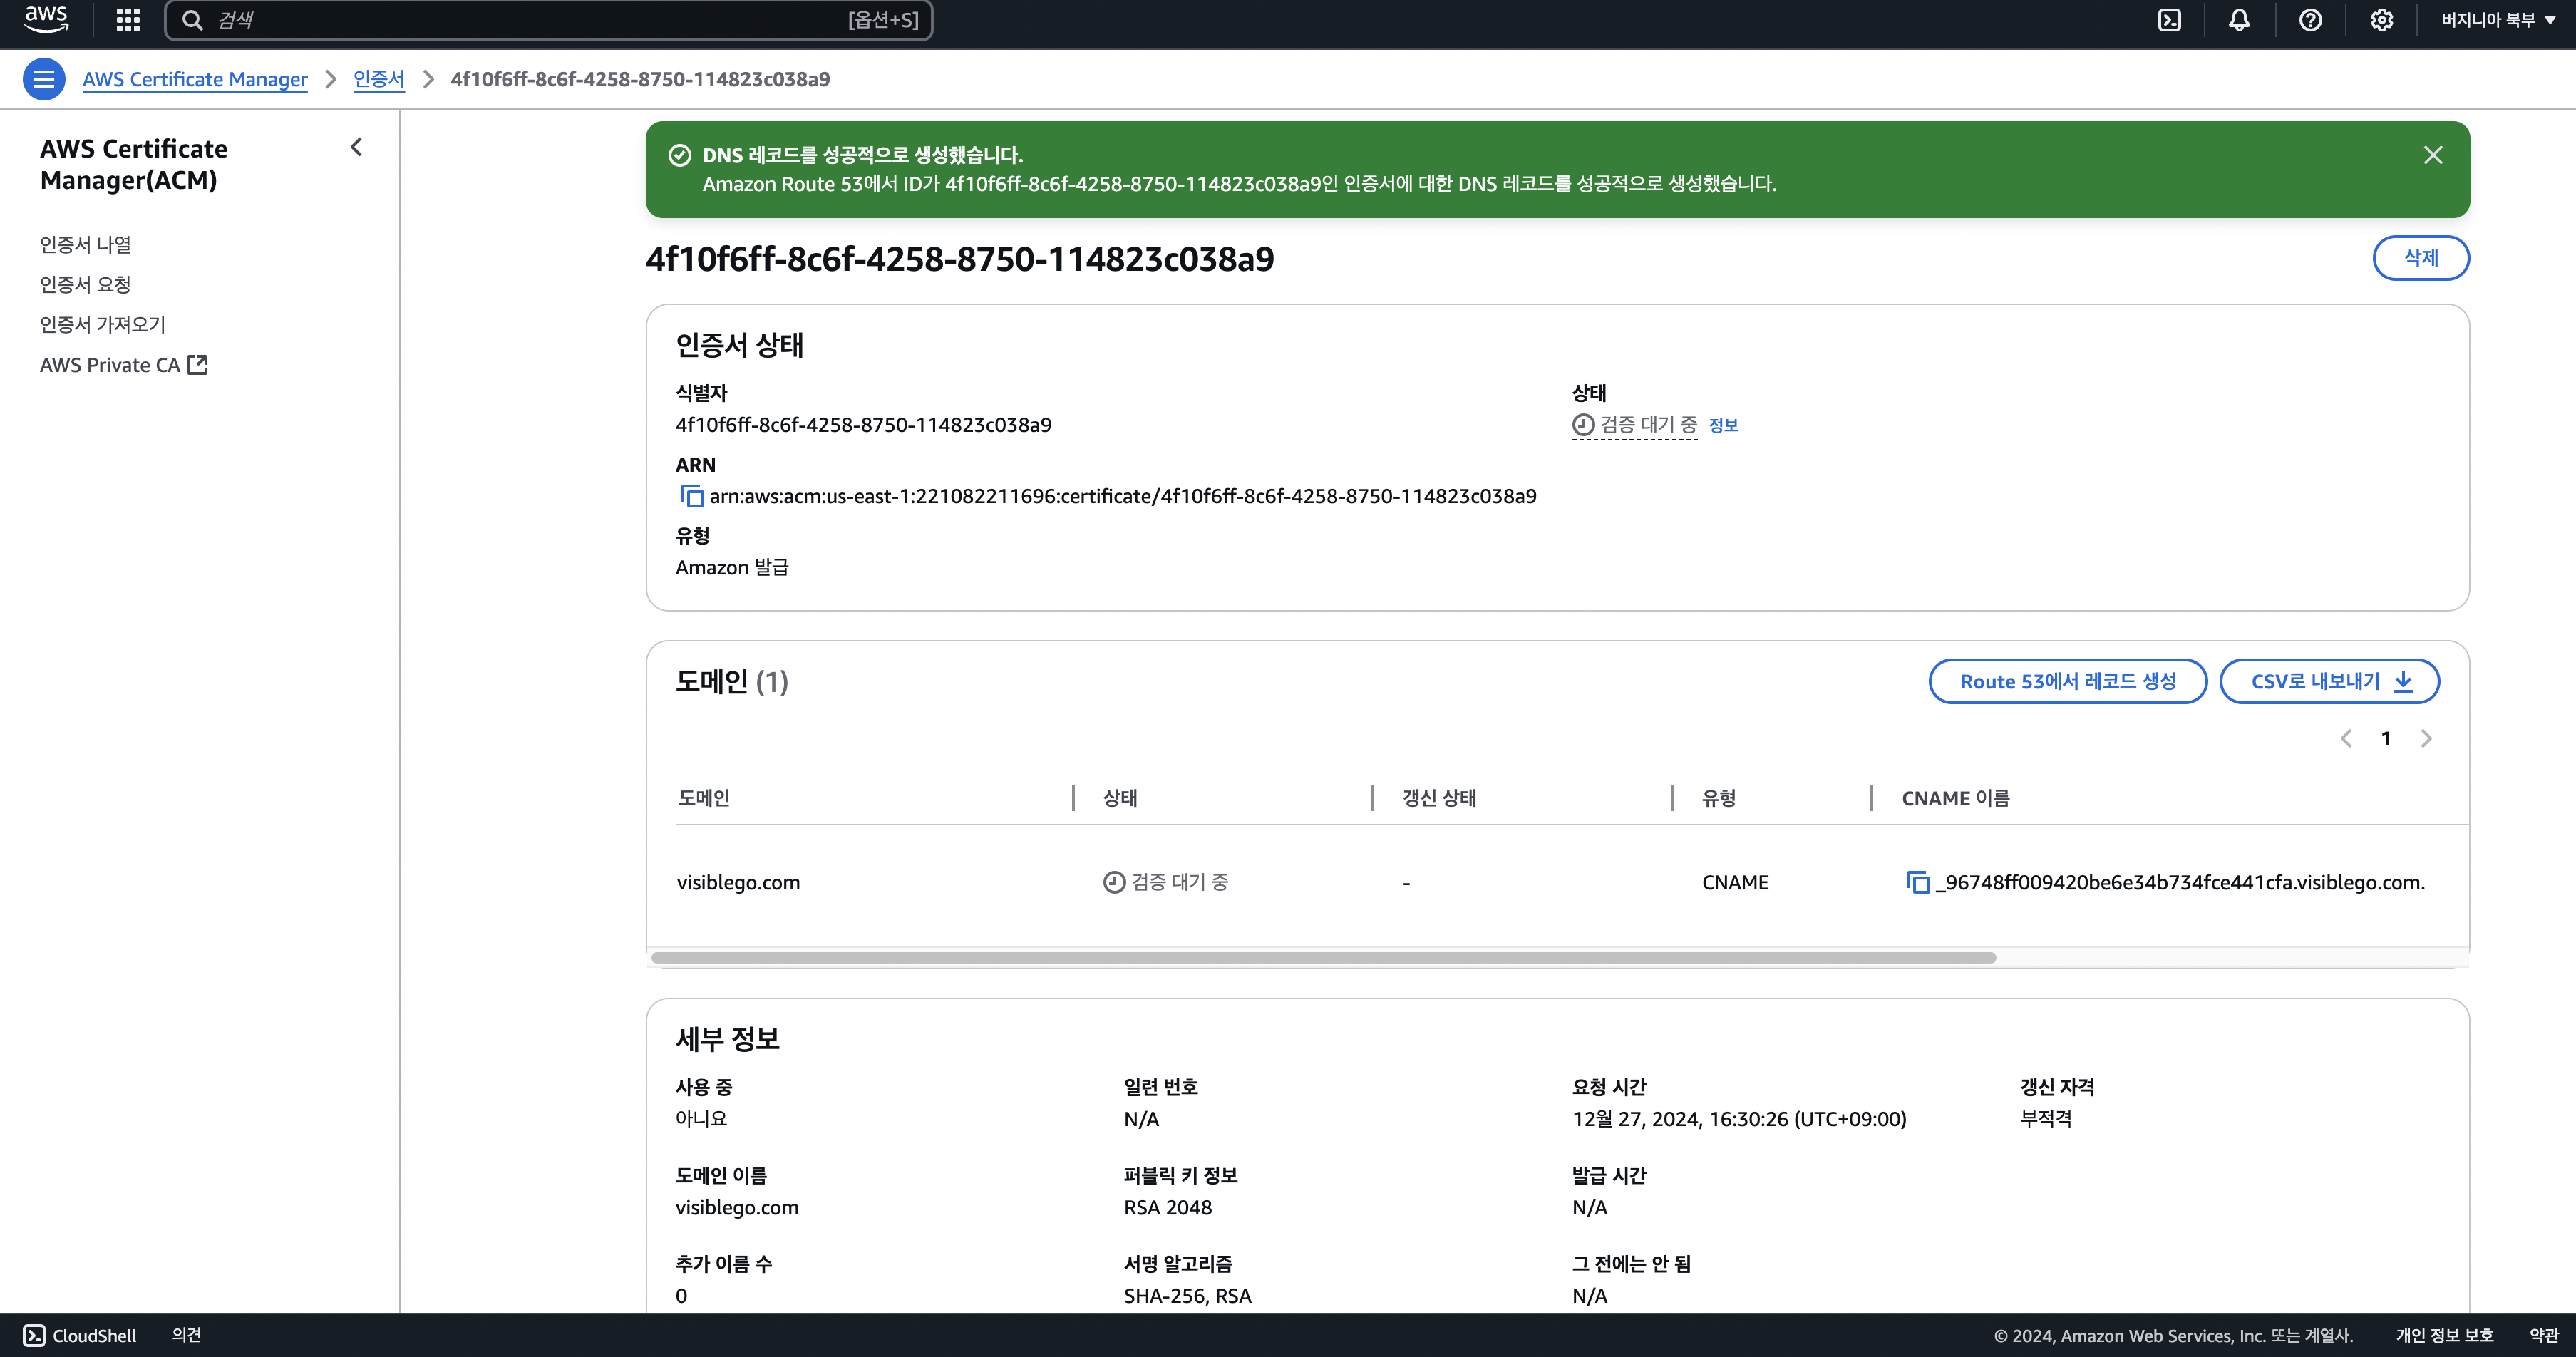2576x1357 pixels.
Task: Click the Amazon 발급 type value
Action: pyautogui.click(x=732, y=567)
